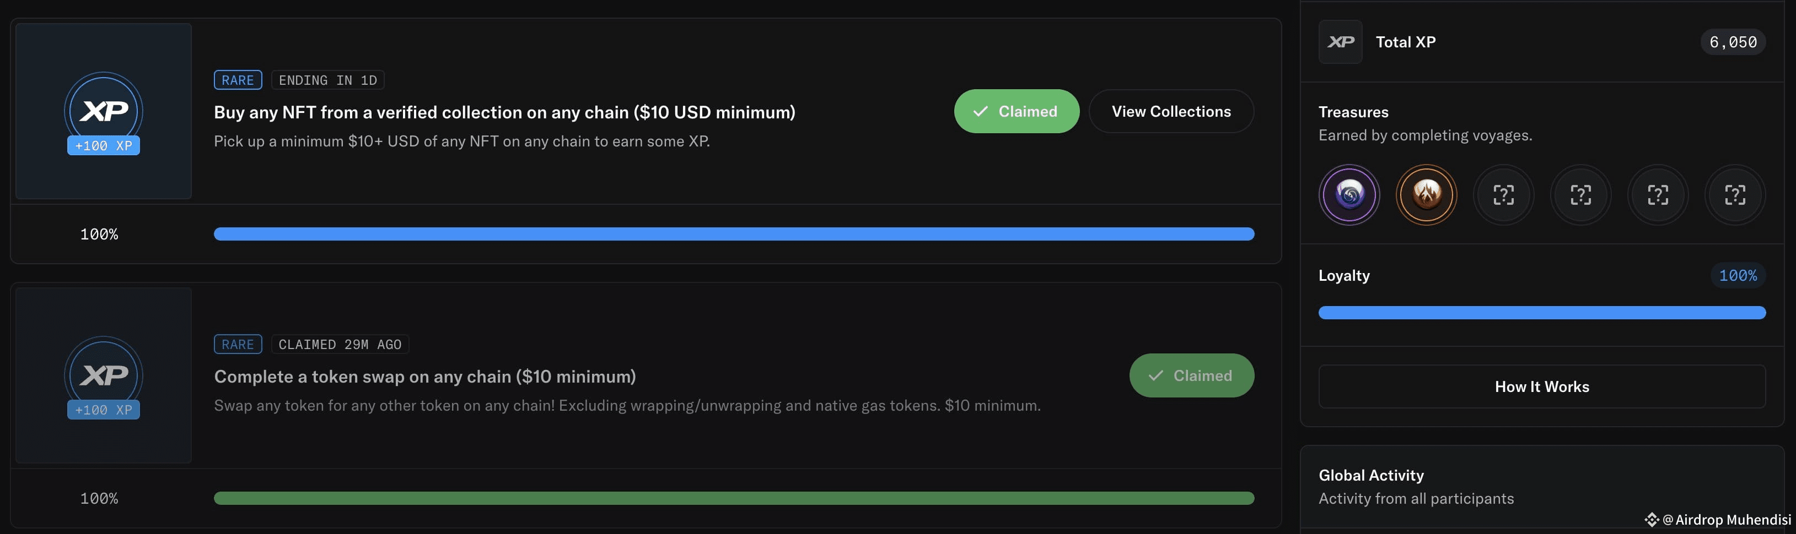The width and height of the screenshot is (1796, 534).
Task: Select the first locked treasure slot
Action: tap(1503, 194)
